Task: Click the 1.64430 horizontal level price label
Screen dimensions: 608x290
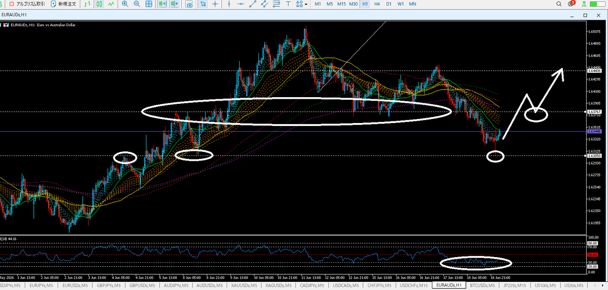Action: (594, 71)
